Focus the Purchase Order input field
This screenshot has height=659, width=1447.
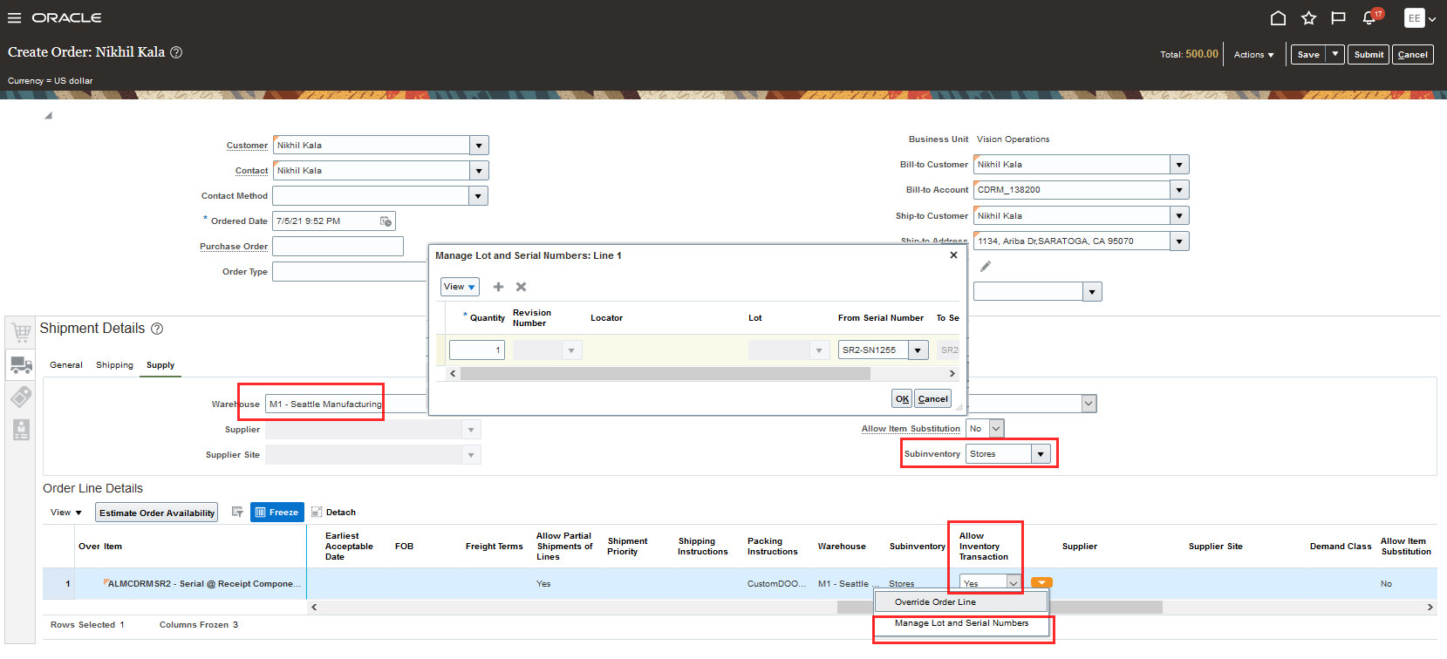click(338, 247)
